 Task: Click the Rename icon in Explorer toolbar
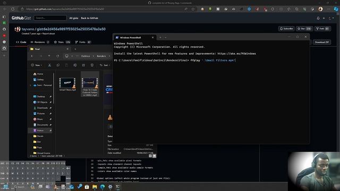[75, 65]
